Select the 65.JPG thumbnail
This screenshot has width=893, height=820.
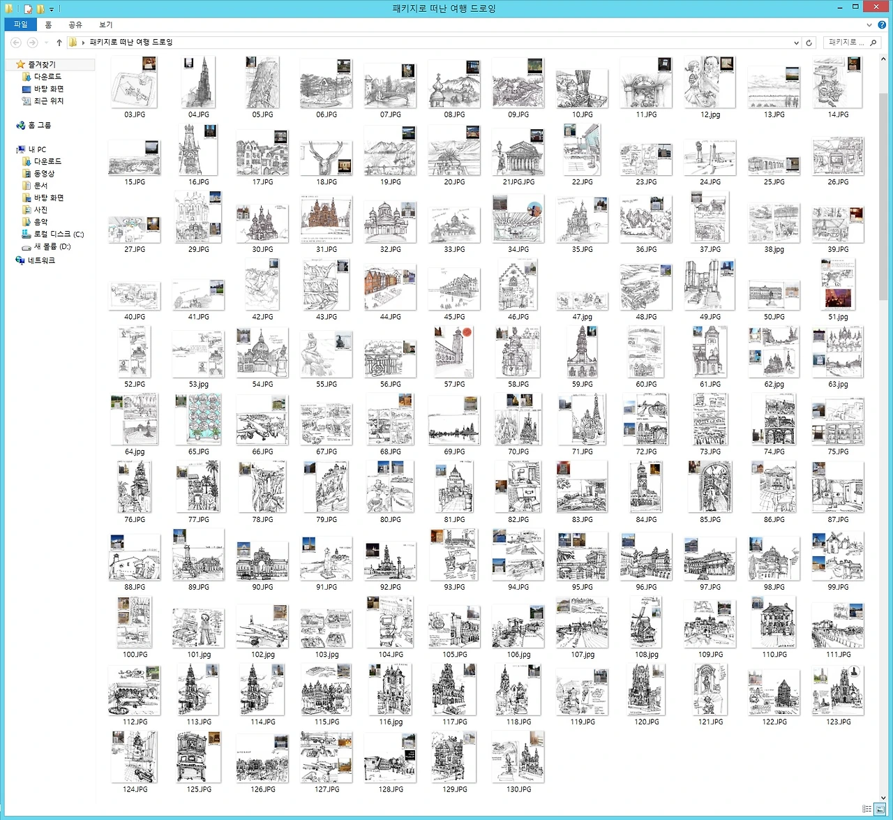click(x=199, y=419)
